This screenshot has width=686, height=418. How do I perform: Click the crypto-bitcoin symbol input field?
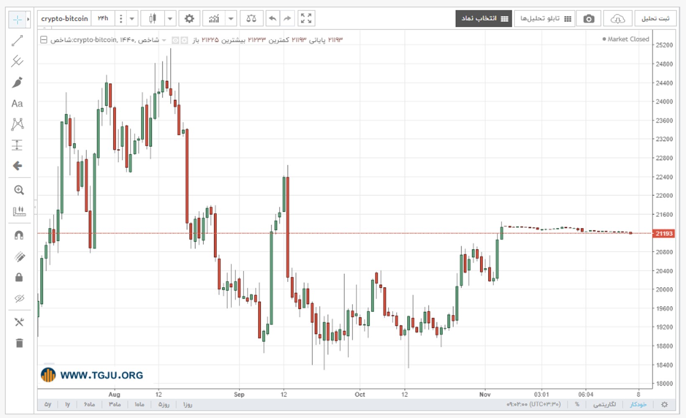click(x=64, y=18)
